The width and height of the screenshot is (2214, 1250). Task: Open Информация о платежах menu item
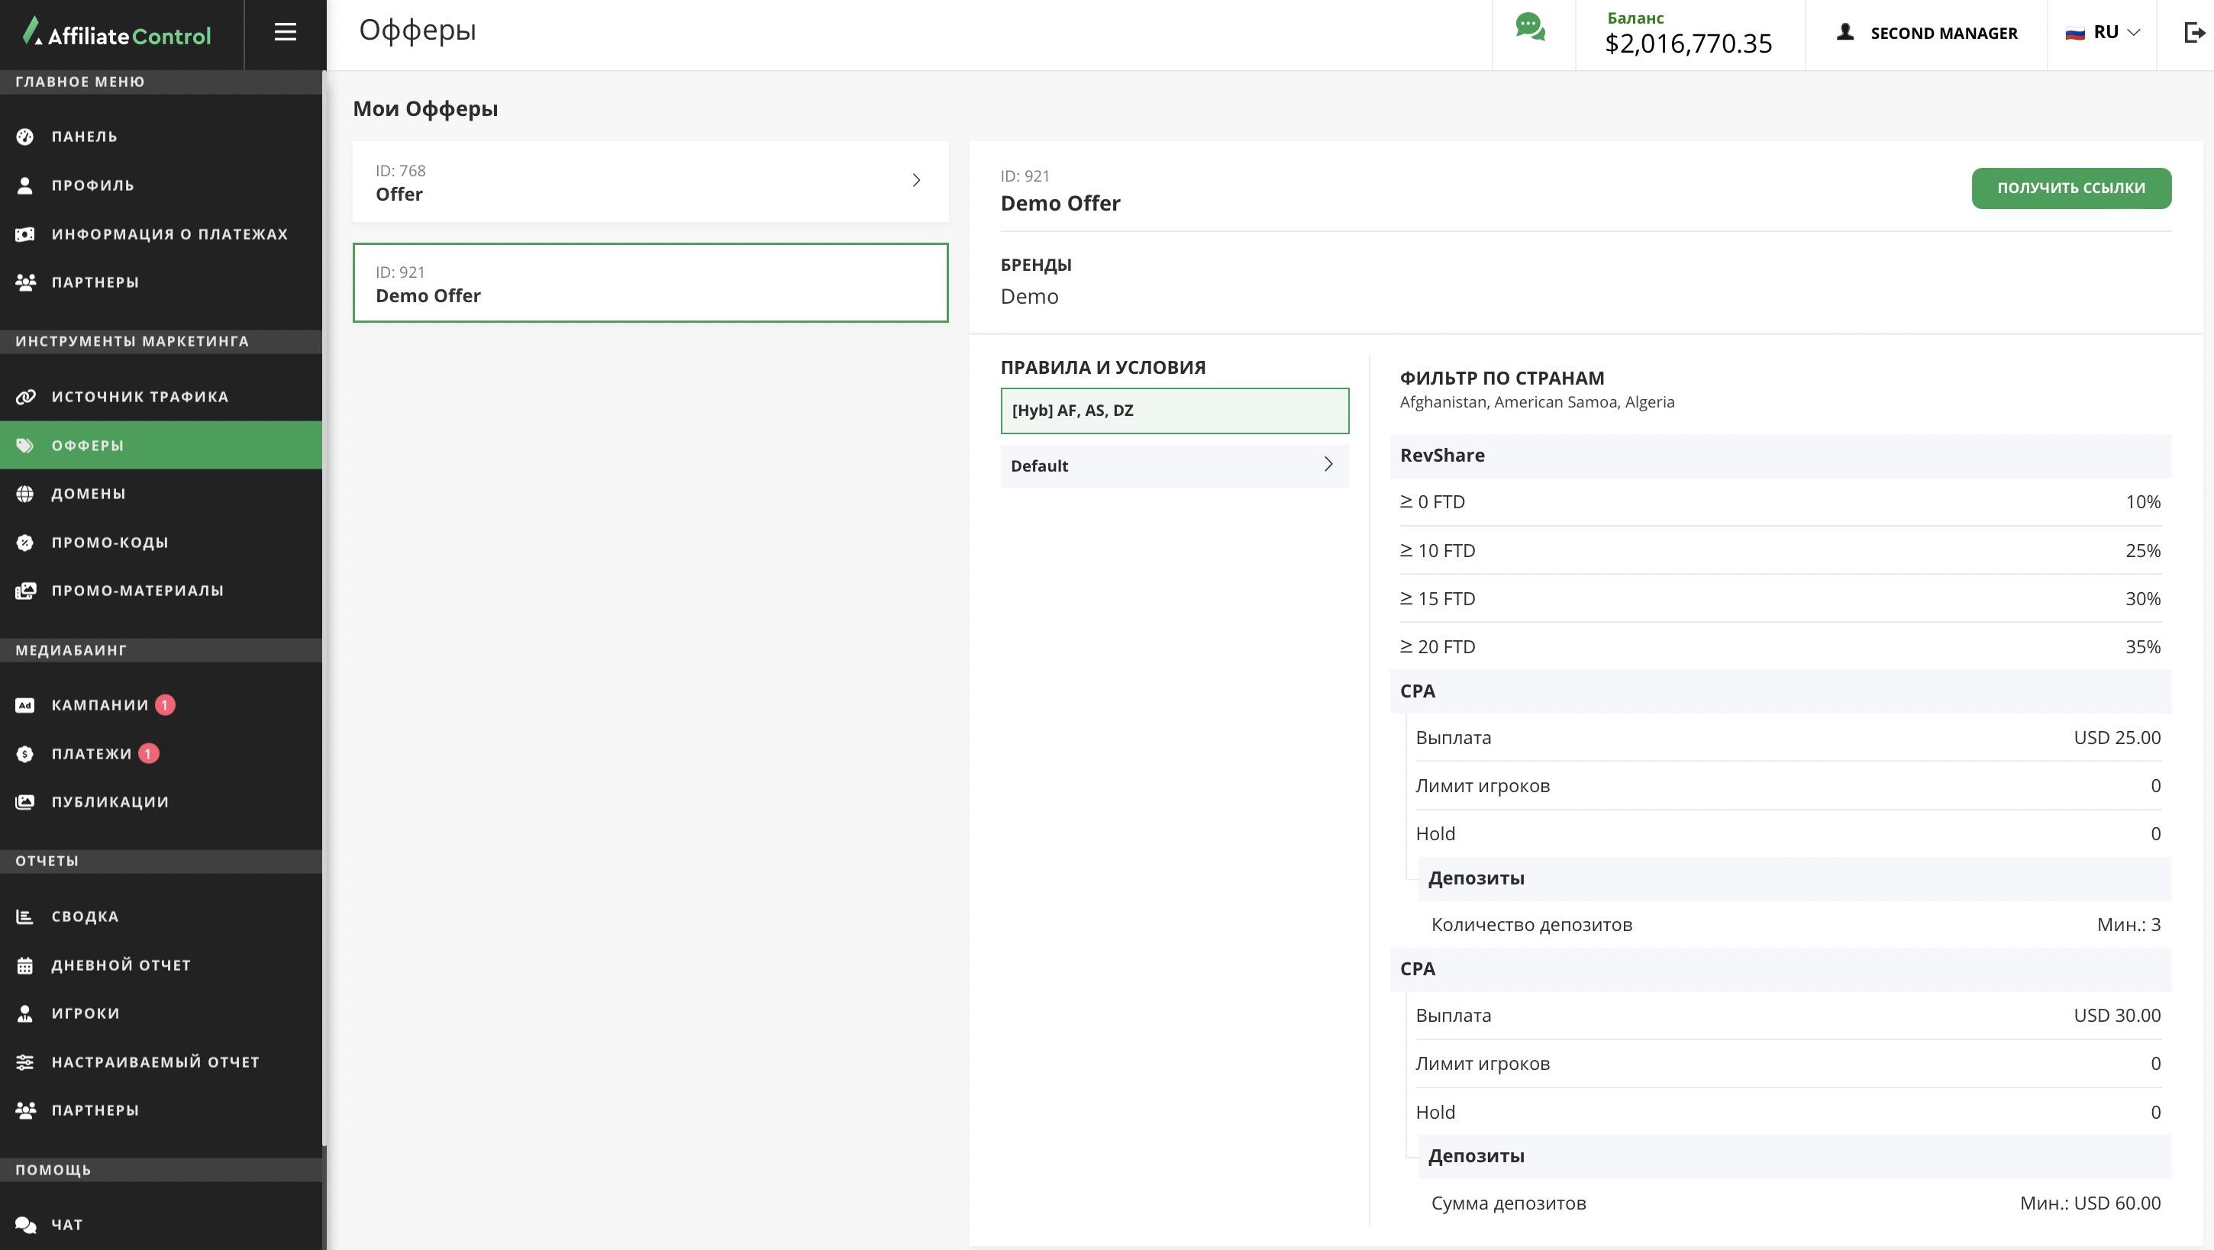(x=169, y=234)
